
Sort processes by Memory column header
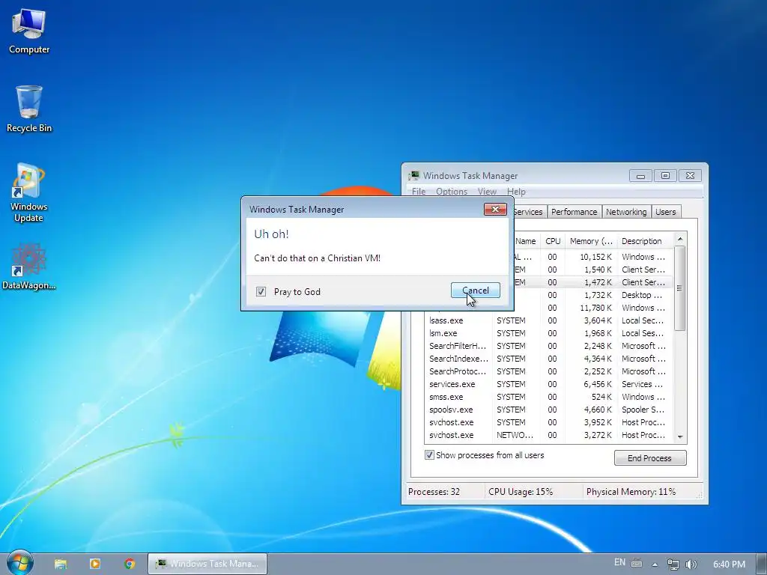(591, 241)
